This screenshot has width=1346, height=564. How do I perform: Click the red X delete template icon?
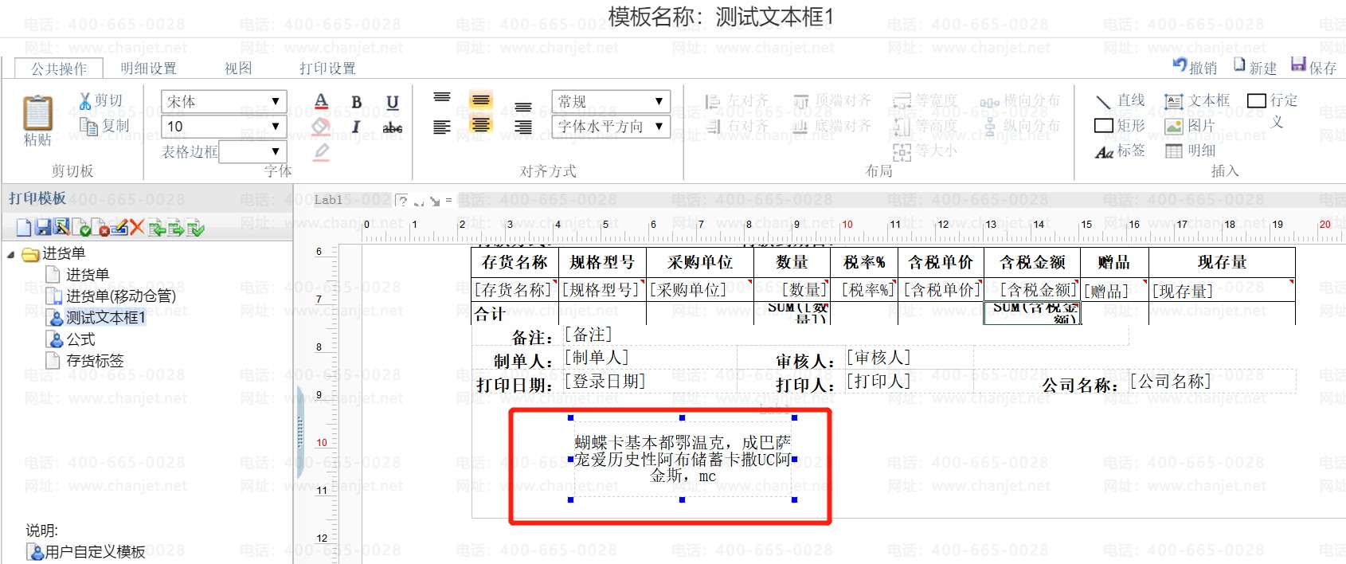coord(137,228)
